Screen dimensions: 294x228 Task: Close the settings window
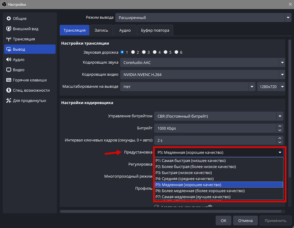290,4
